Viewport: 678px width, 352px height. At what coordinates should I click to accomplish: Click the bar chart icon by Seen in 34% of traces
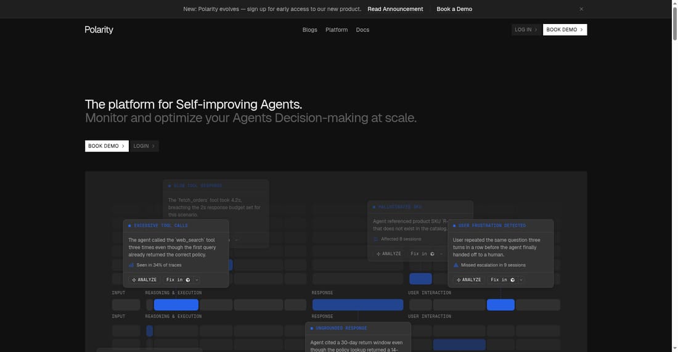click(131, 265)
